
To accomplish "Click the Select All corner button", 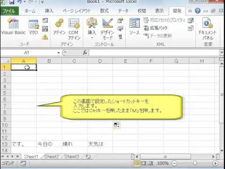I will [x=6, y=61].
